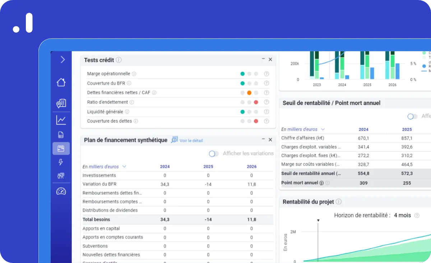
Task: Close the Tests crédit panel
Action: (270, 60)
